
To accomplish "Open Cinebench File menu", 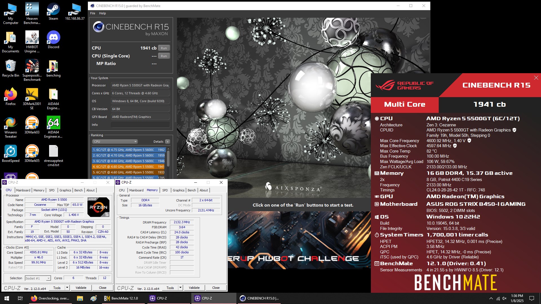I will coord(93,13).
